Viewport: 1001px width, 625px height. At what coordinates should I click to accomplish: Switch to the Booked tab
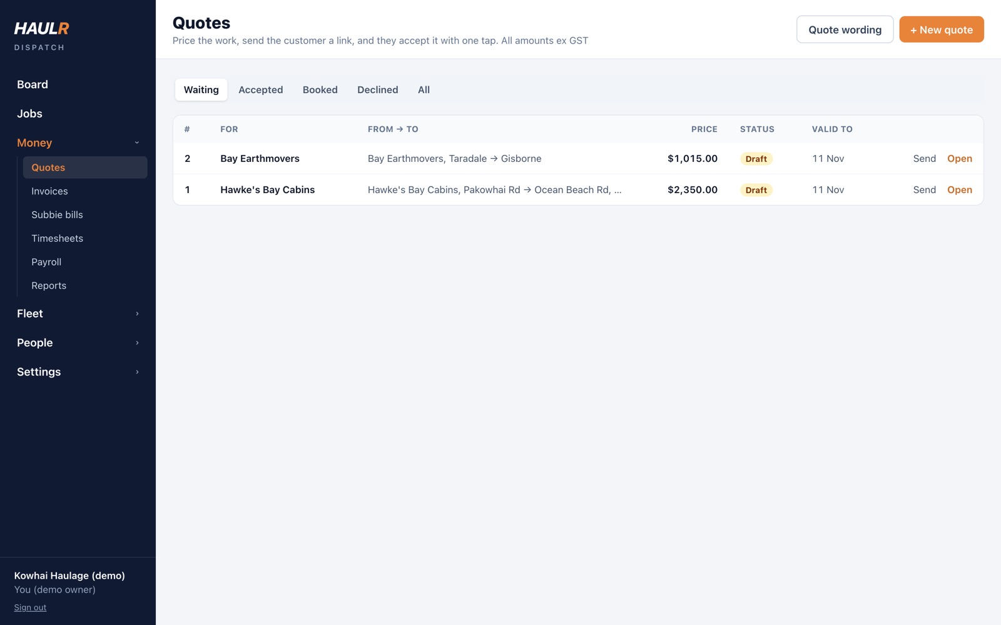[320, 90]
